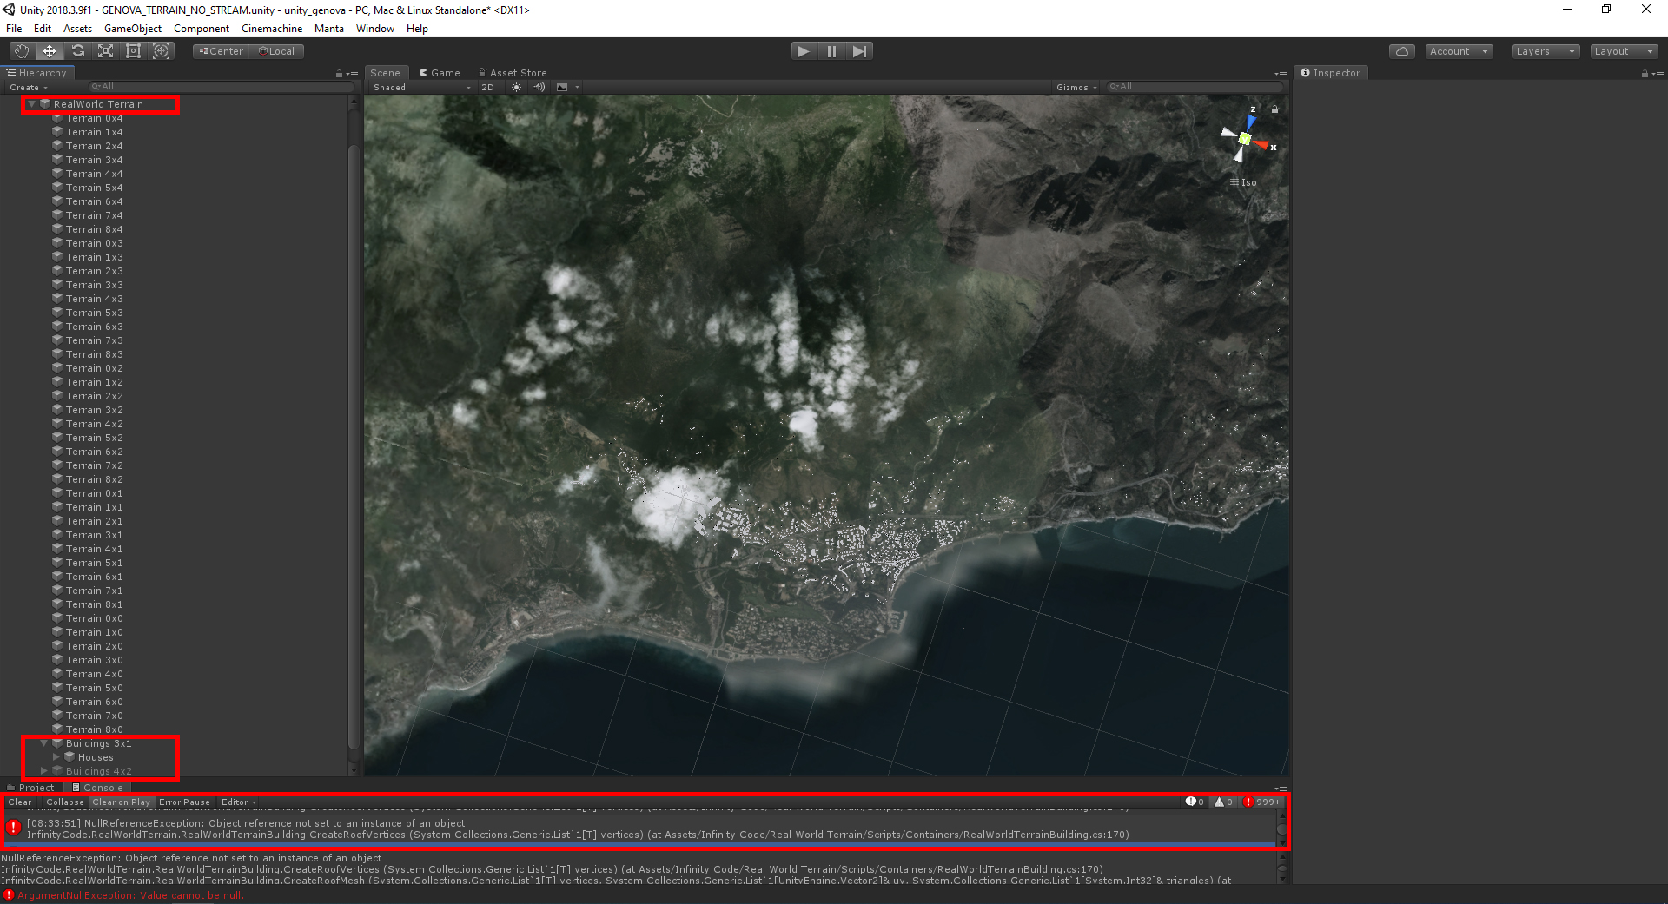Click the Hierarchy search field
The width and height of the screenshot is (1668, 904).
point(222,87)
